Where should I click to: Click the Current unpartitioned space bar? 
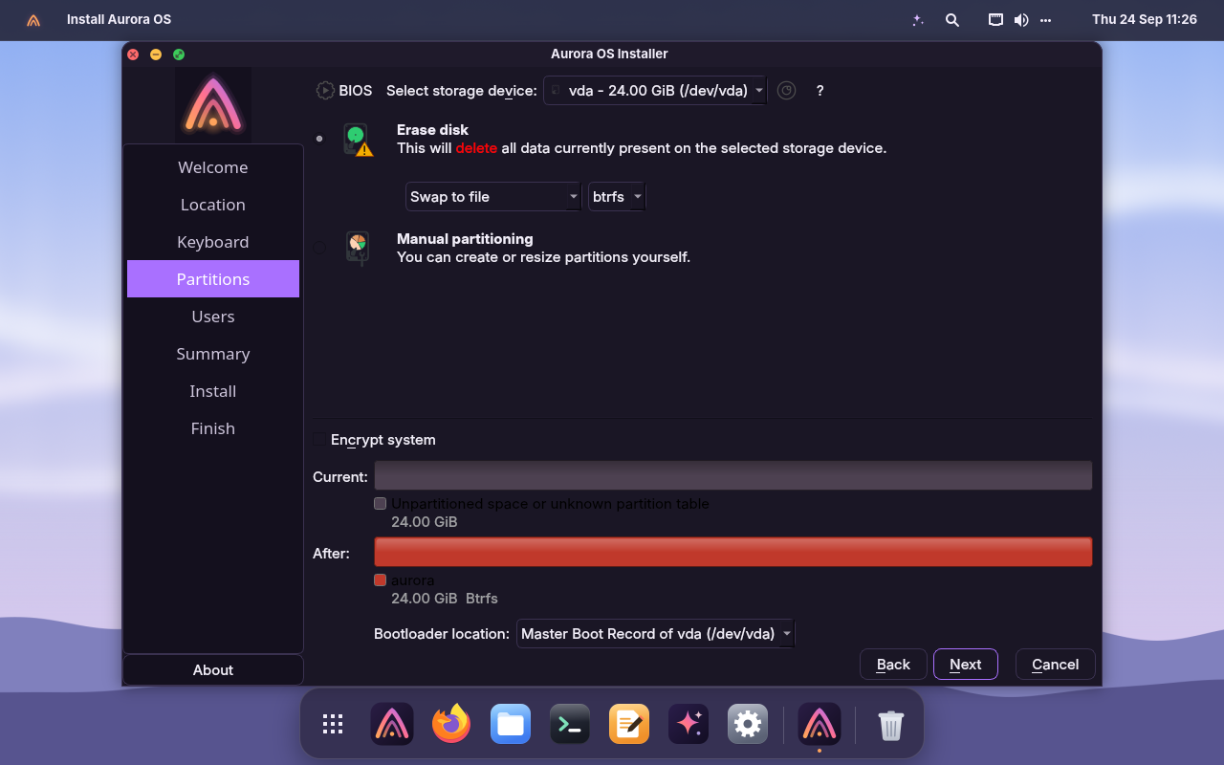pyautogui.click(x=733, y=475)
